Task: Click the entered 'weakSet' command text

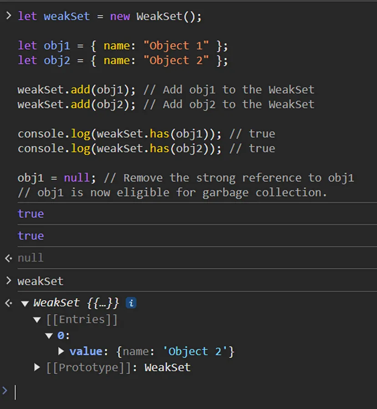Action: (x=41, y=281)
